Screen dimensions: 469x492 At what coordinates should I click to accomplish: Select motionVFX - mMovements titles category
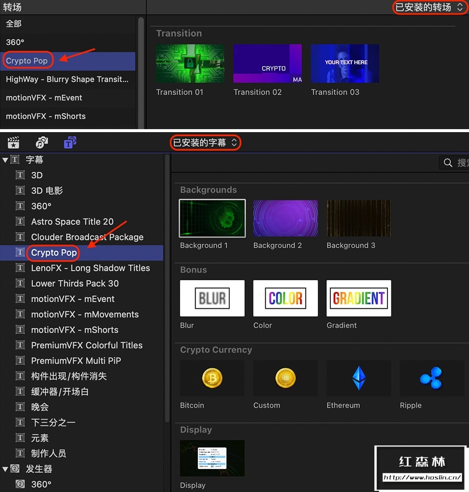tap(82, 314)
